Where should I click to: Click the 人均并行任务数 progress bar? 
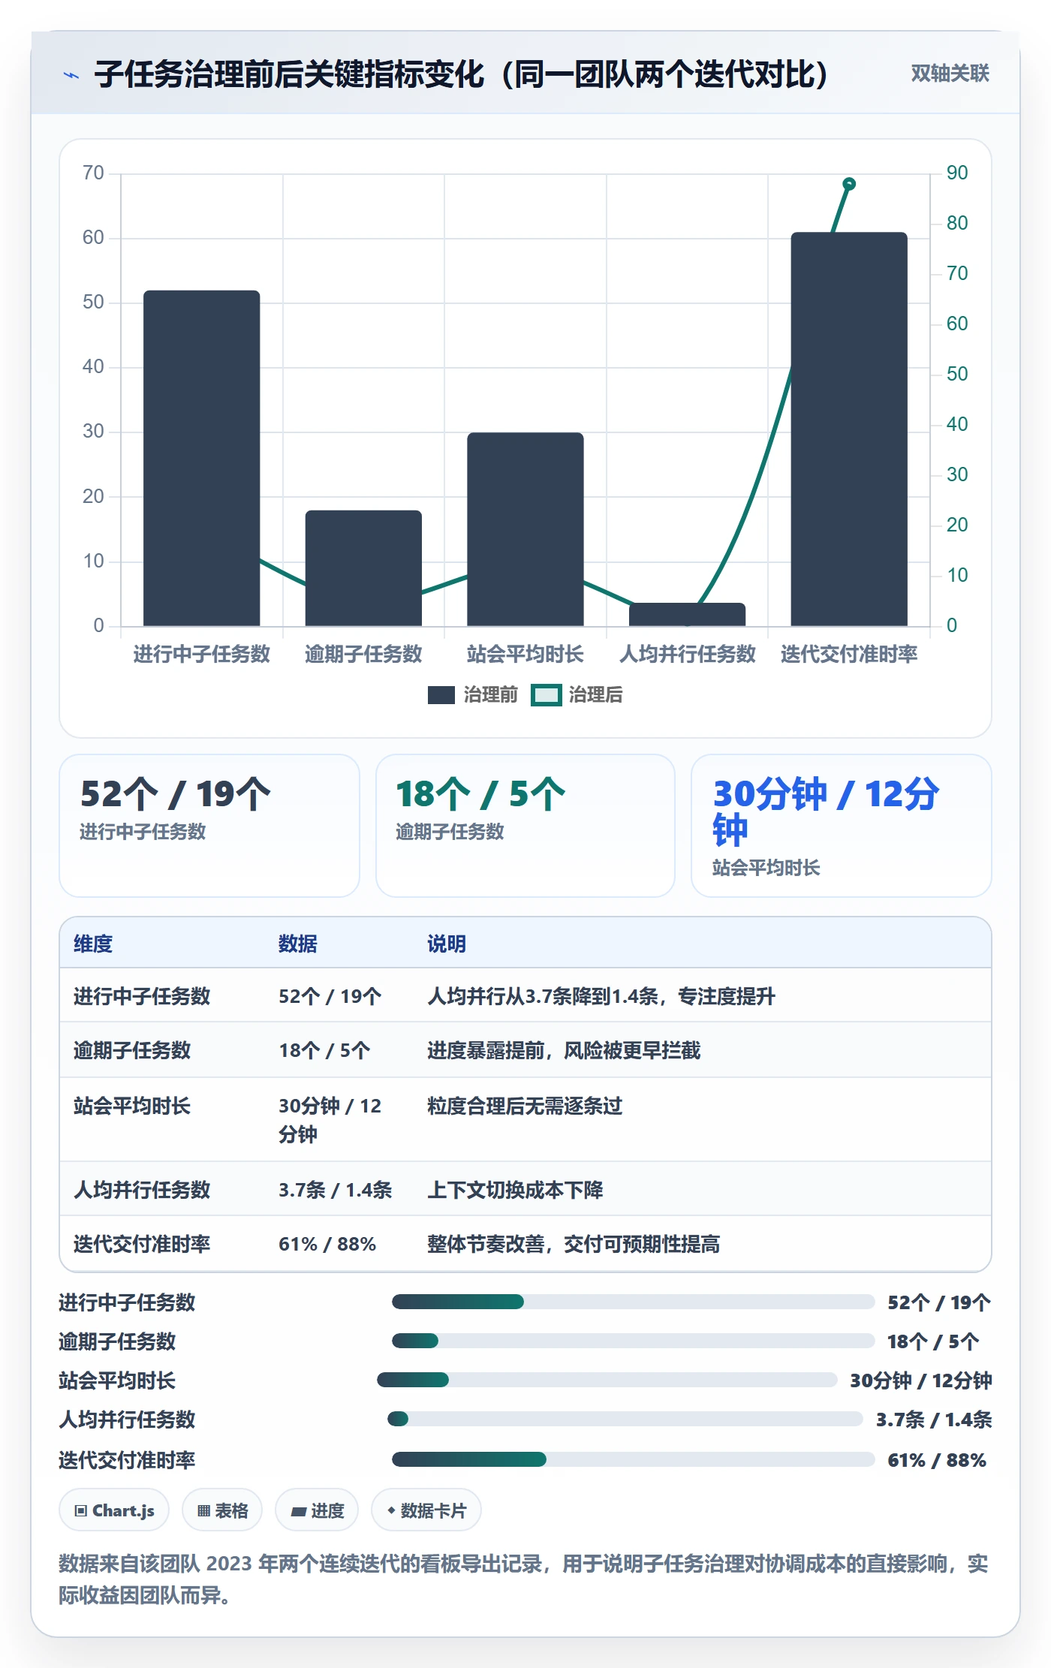click(625, 1419)
